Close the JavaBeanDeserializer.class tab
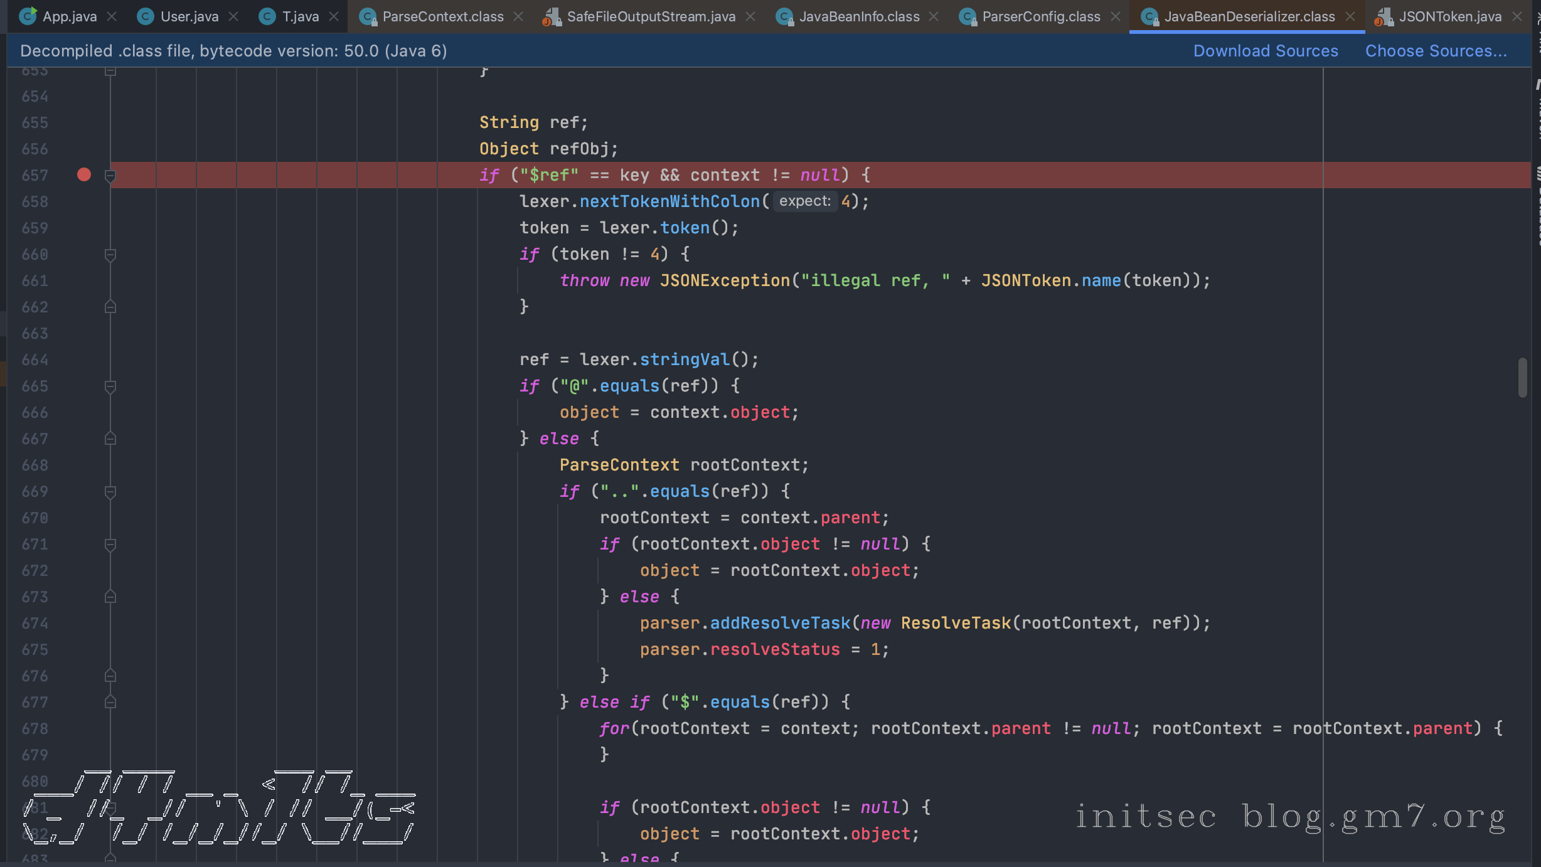 pyautogui.click(x=1350, y=17)
